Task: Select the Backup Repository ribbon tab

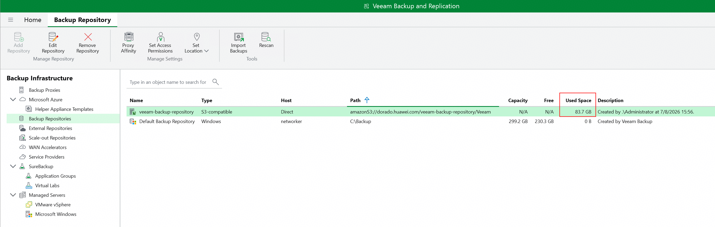Action: 83,20
